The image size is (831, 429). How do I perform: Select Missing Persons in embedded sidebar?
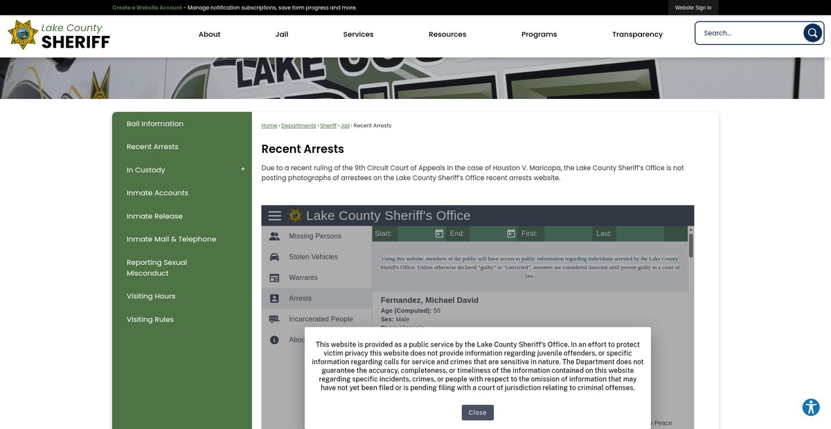(x=316, y=236)
